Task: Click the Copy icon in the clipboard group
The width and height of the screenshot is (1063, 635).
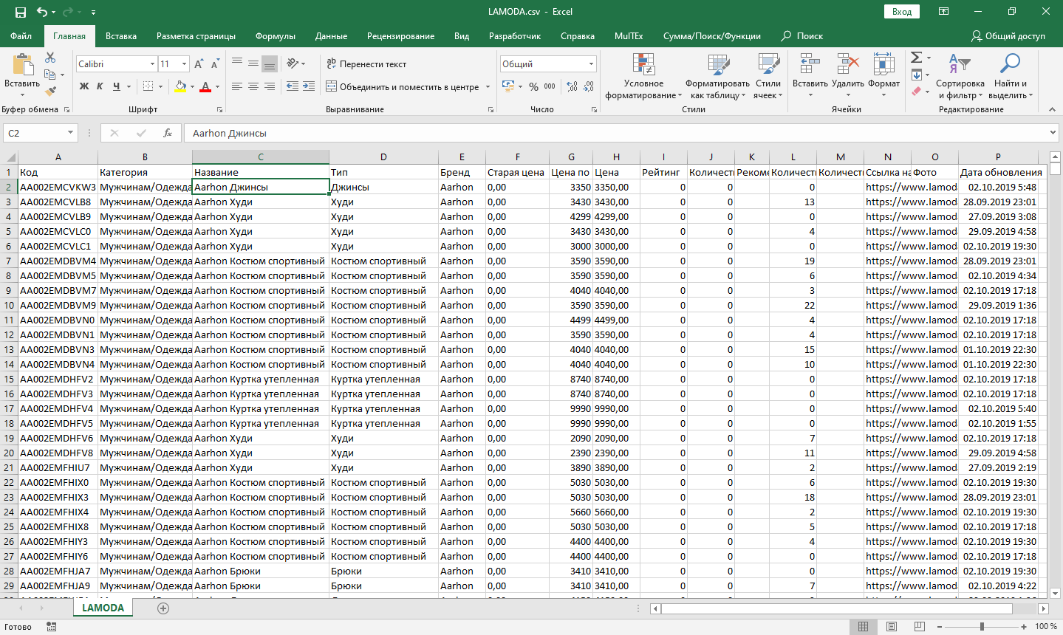Action: [49, 75]
